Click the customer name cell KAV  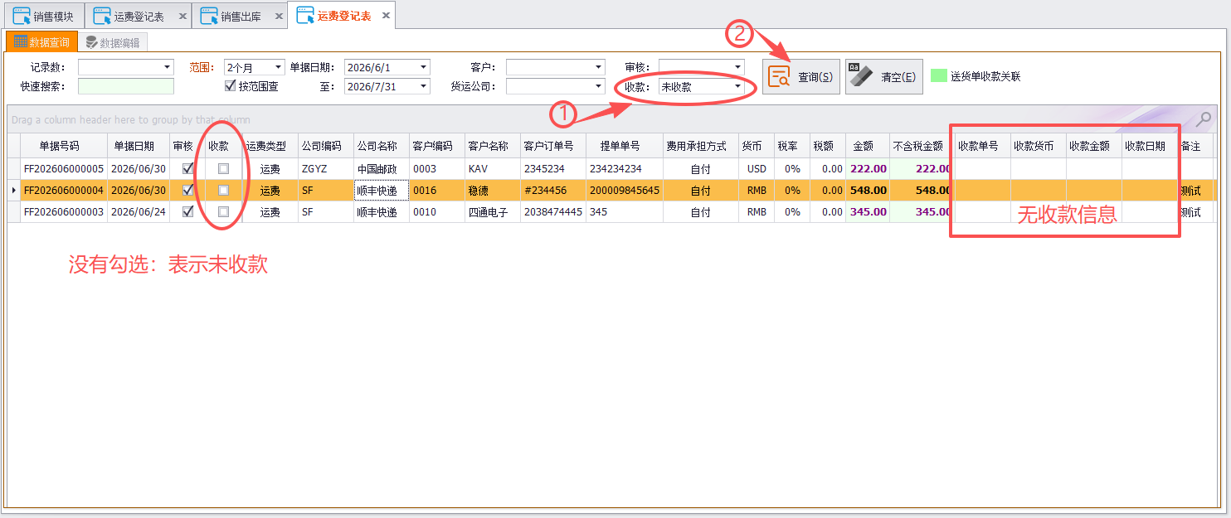pyautogui.click(x=492, y=168)
